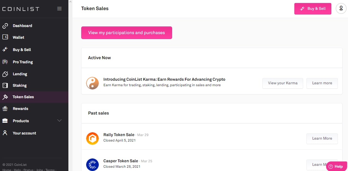The width and height of the screenshot is (348, 171).
Task: Click the Closed March 28, 2021 text
Action: 122,167
